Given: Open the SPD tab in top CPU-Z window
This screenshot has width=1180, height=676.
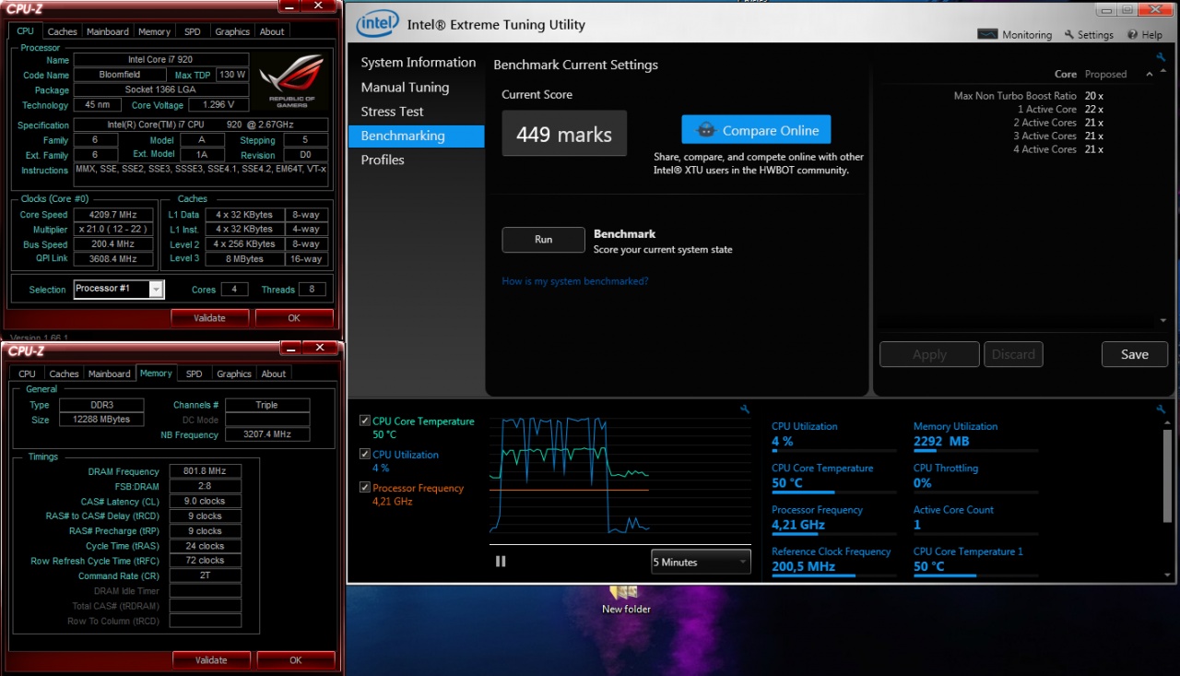Looking at the screenshot, I should tap(192, 31).
